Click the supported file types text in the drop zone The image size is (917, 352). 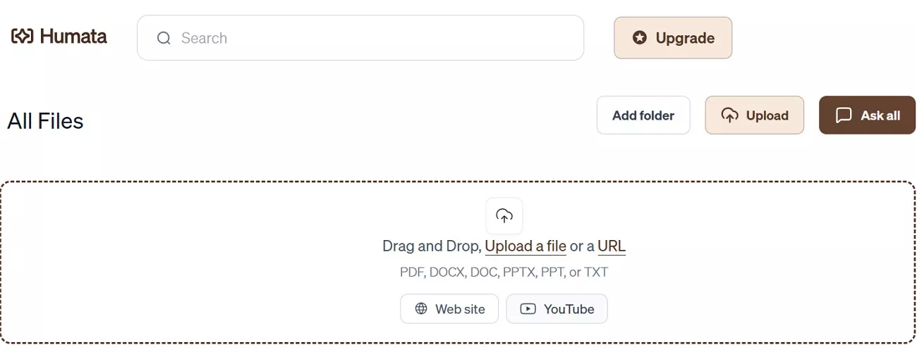click(x=504, y=272)
